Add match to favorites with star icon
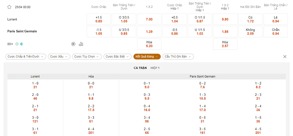The height and width of the screenshot is (136, 293). (x=10, y=7)
